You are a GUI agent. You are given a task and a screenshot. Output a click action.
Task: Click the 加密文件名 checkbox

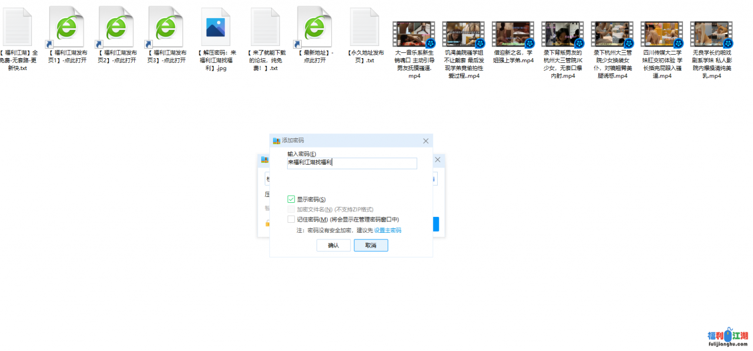click(291, 209)
